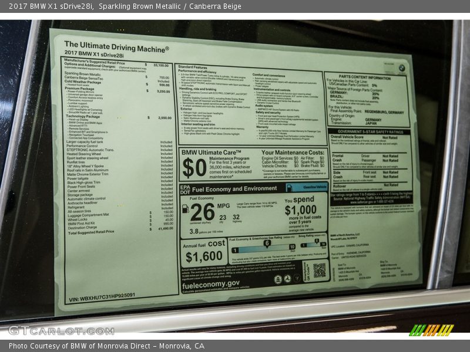Click 'PARTS CONTENT INFORMATION' heading
The height and width of the screenshot is (352, 470).
point(365,77)
